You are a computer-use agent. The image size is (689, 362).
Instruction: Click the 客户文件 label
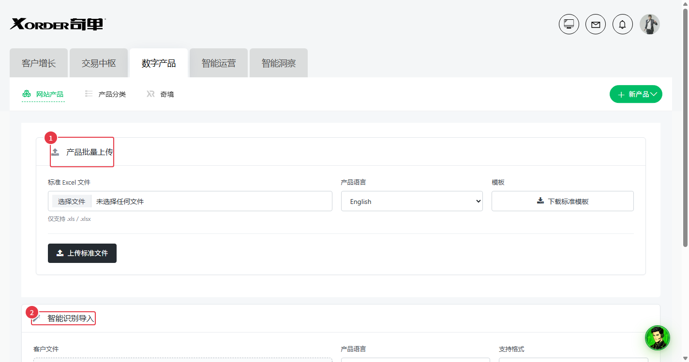pyautogui.click(x=46, y=349)
